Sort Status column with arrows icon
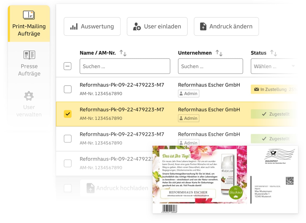Viewport: 306px width, 223px height. [x=274, y=53]
